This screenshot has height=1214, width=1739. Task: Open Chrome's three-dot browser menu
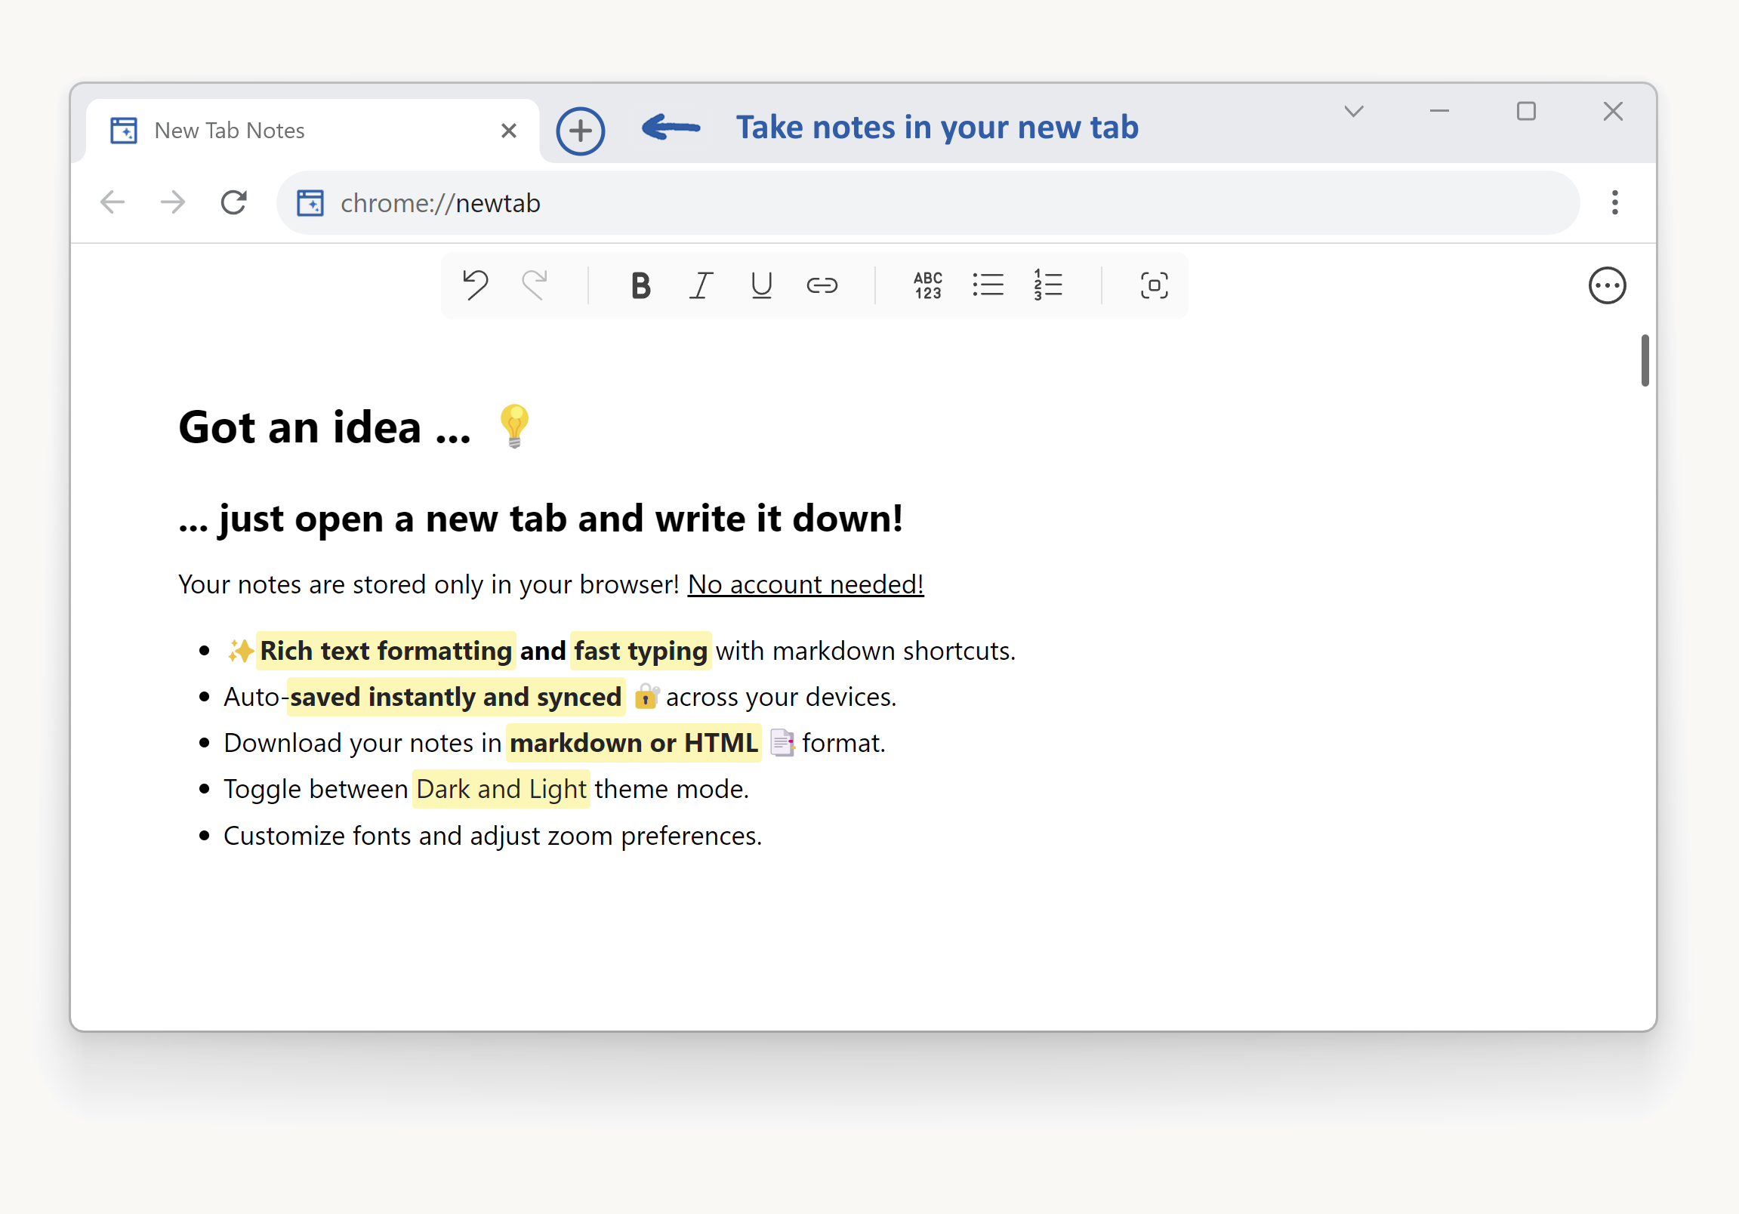1614,202
